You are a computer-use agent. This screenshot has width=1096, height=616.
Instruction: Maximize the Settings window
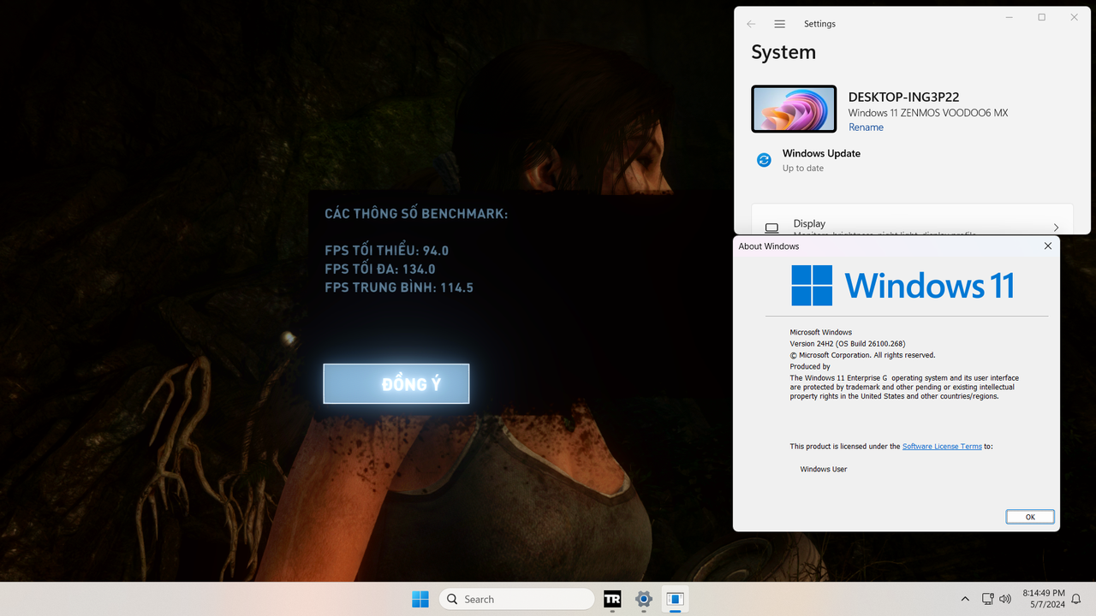[1041, 18]
